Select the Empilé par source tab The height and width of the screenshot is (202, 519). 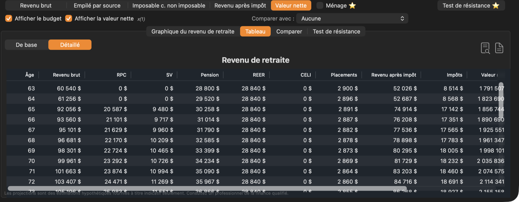(97, 5)
